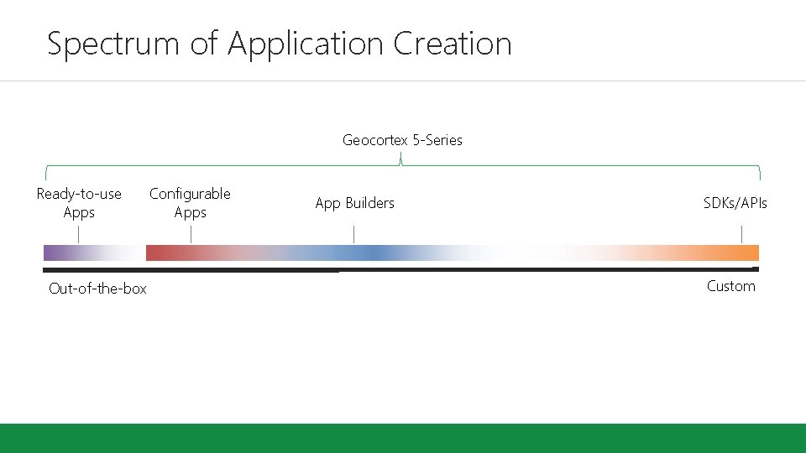Select the "App Builders" label
806x453 pixels.
(354, 203)
